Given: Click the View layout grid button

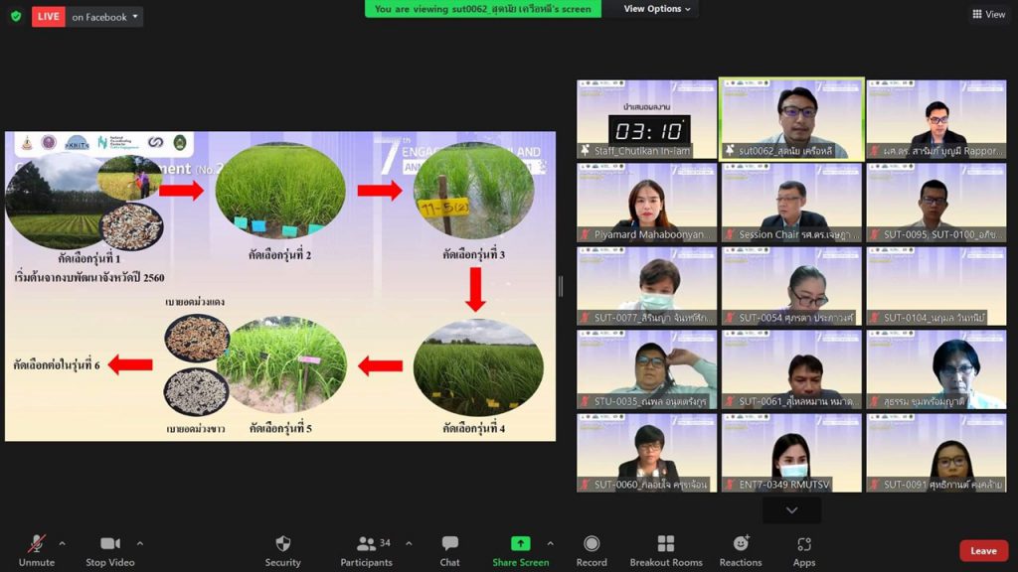Looking at the screenshot, I should pos(988,14).
